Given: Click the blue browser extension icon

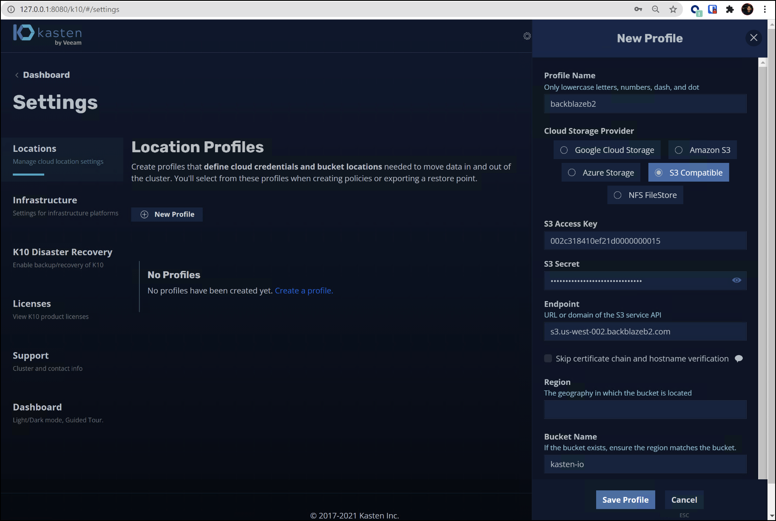Looking at the screenshot, I should pos(695,9).
